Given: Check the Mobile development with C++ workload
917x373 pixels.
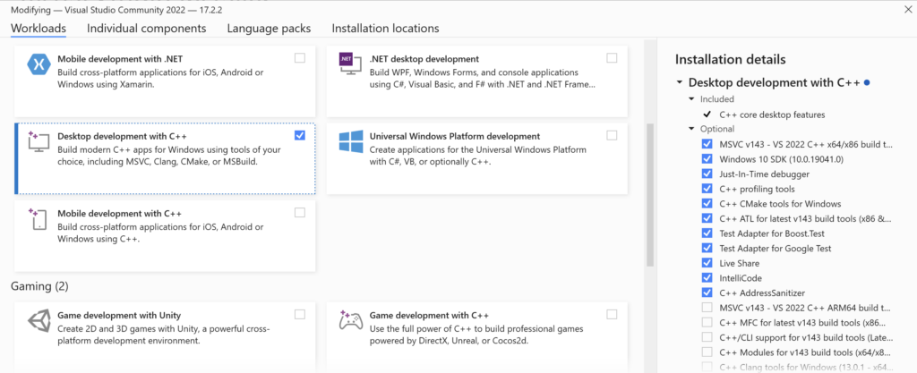Looking at the screenshot, I should [300, 213].
